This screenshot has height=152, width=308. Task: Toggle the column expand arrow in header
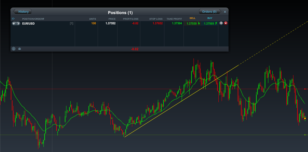point(13,19)
